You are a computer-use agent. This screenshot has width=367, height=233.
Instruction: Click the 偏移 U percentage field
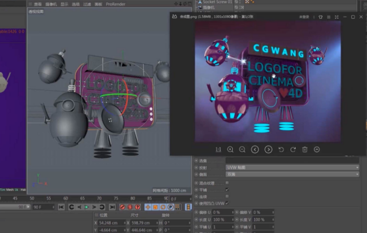coord(223,212)
